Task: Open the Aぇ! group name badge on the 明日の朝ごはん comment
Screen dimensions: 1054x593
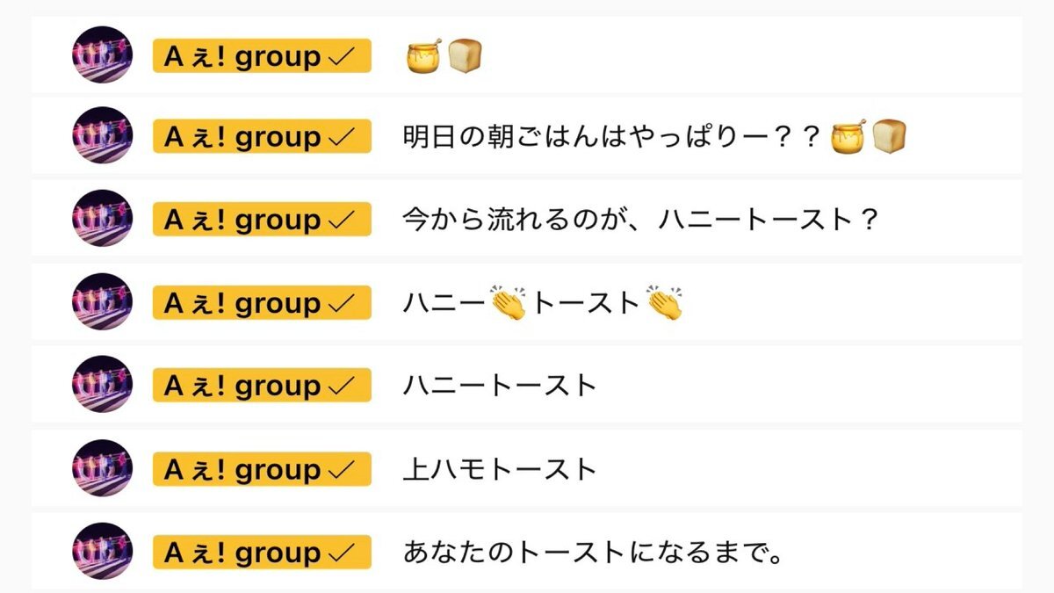Action: pos(261,138)
